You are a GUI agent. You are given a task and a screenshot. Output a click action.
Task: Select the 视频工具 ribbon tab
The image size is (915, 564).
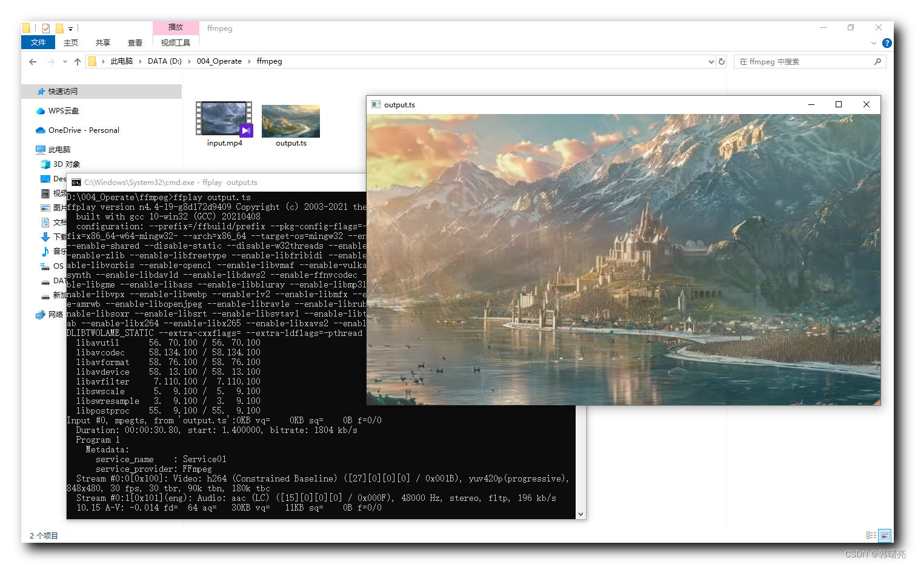point(176,42)
